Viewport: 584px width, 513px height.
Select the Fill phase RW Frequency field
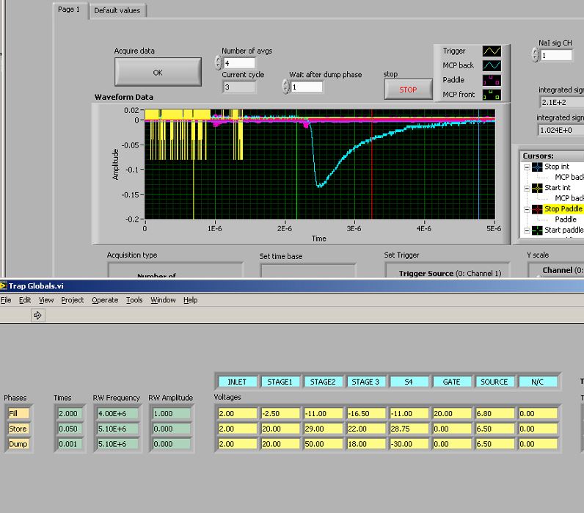(x=117, y=413)
